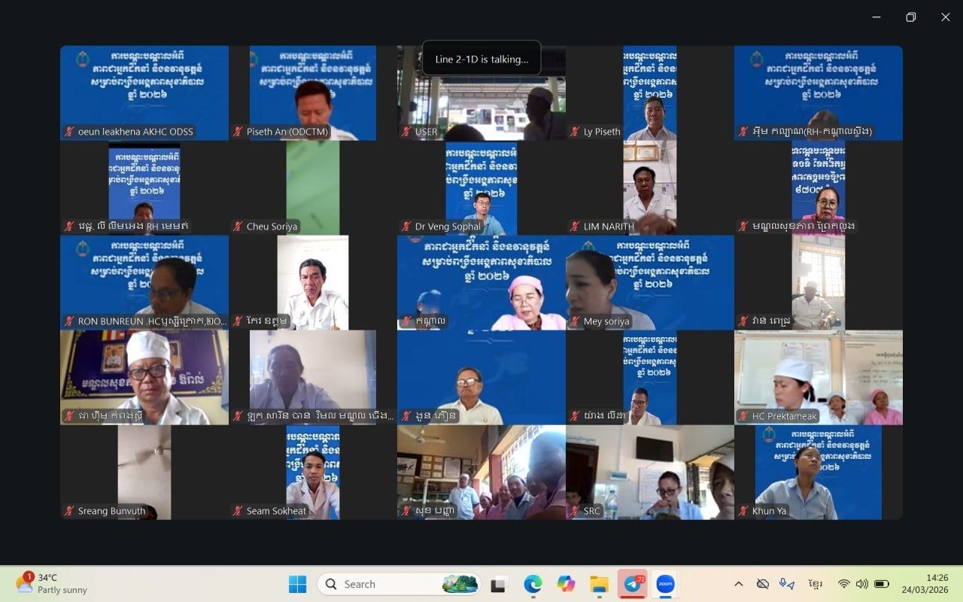Open the clock and date flyout
The image size is (963, 602).
click(x=937, y=584)
